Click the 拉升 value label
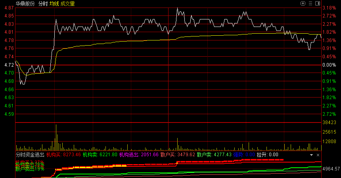Viewport: 341px width, 178px height. (268, 155)
